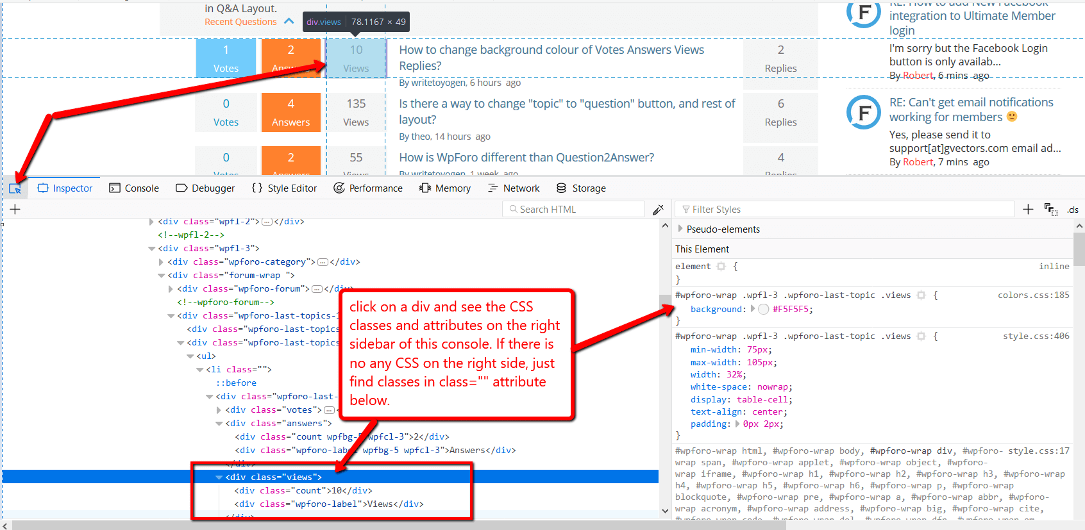This screenshot has height=530, width=1085.
Task: Open the Network tab
Action: (x=514, y=188)
